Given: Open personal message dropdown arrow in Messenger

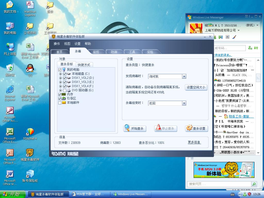Looking at the screenshot, I should [x=238, y=30].
